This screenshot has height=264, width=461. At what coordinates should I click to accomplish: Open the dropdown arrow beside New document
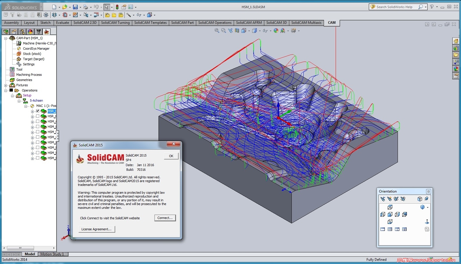59,7
